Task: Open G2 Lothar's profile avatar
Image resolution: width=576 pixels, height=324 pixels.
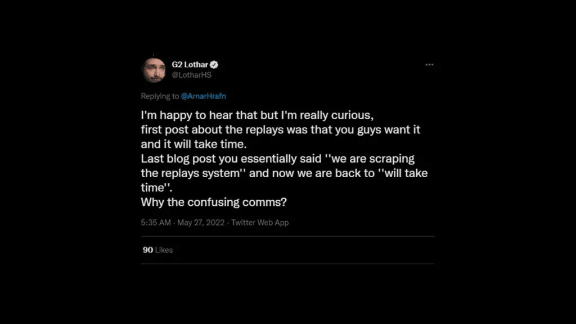Action: coord(153,70)
